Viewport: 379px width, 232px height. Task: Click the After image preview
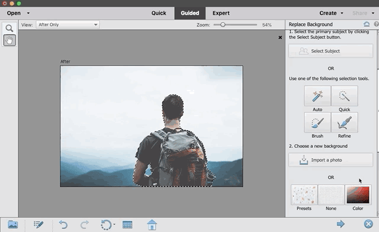tap(152, 126)
